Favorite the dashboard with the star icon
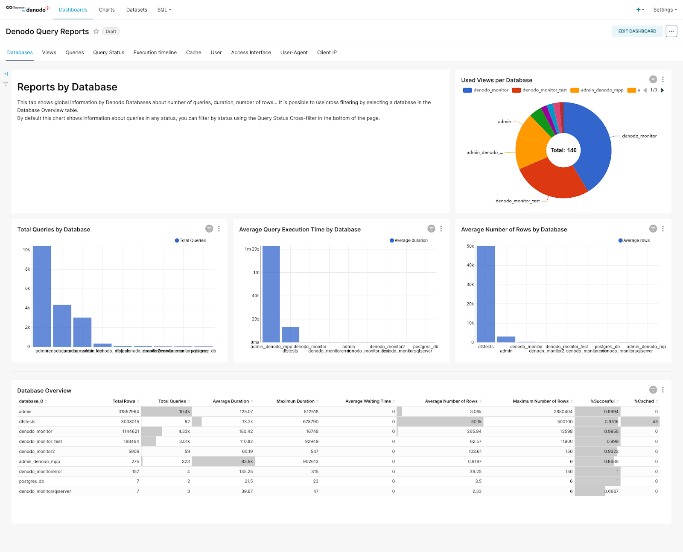Viewport: 683px width, 552px height. click(x=96, y=31)
